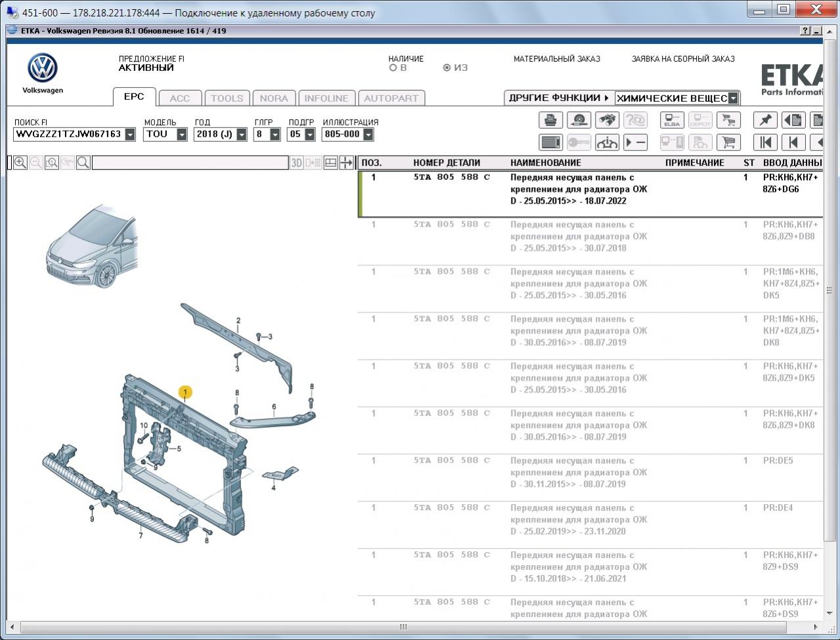
Task: Switch to the TOOLS tab
Action: click(x=227, y=98)
